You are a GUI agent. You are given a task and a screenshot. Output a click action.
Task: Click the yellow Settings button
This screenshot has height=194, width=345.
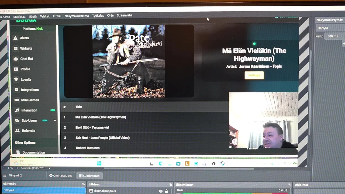click(x=254, y=75)
